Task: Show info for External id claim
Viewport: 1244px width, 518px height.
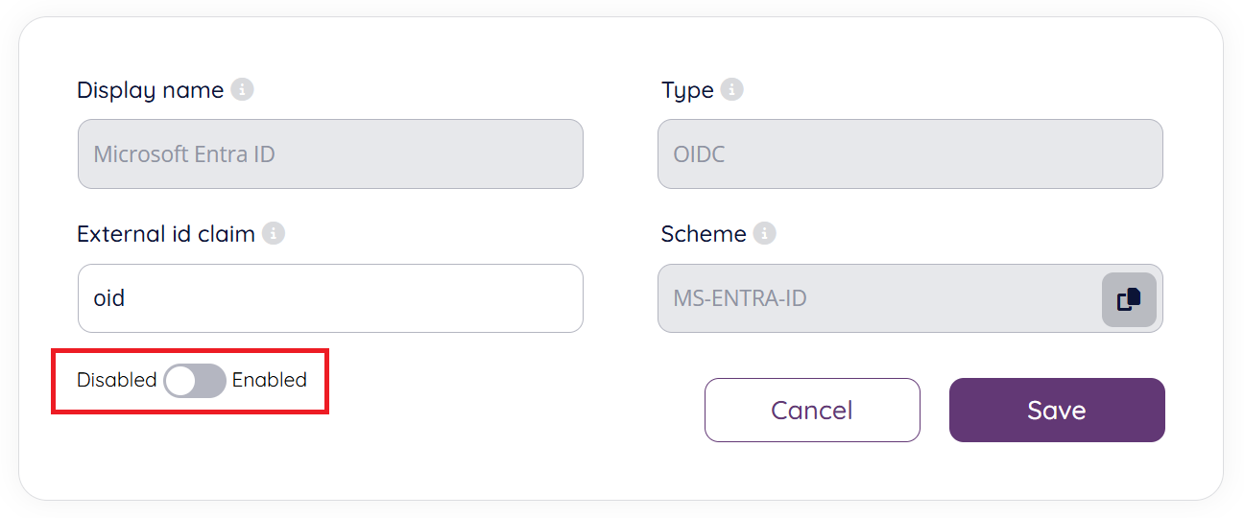Action: tap(274, 234)
